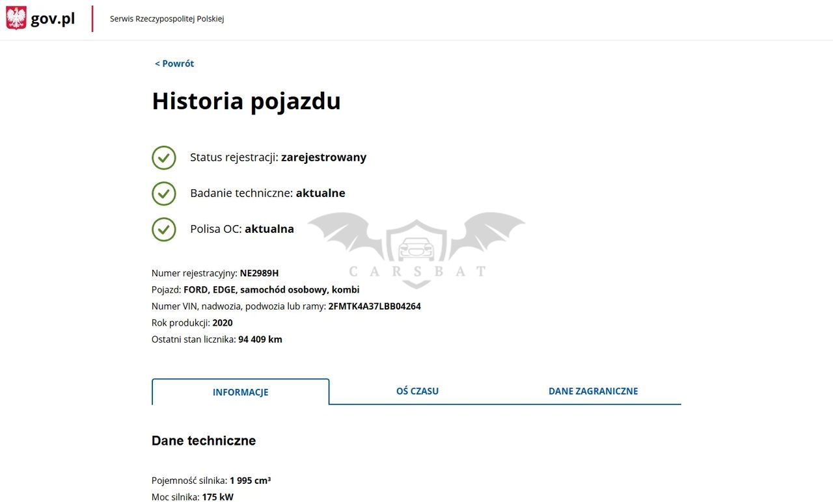Click the green checkmark beside Status rejestracji

(x=164, y=157)
